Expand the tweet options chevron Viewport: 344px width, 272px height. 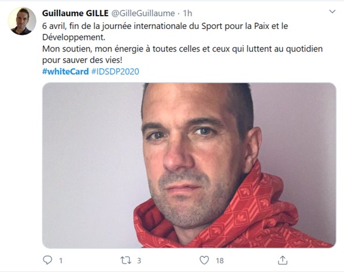[332, 12]
